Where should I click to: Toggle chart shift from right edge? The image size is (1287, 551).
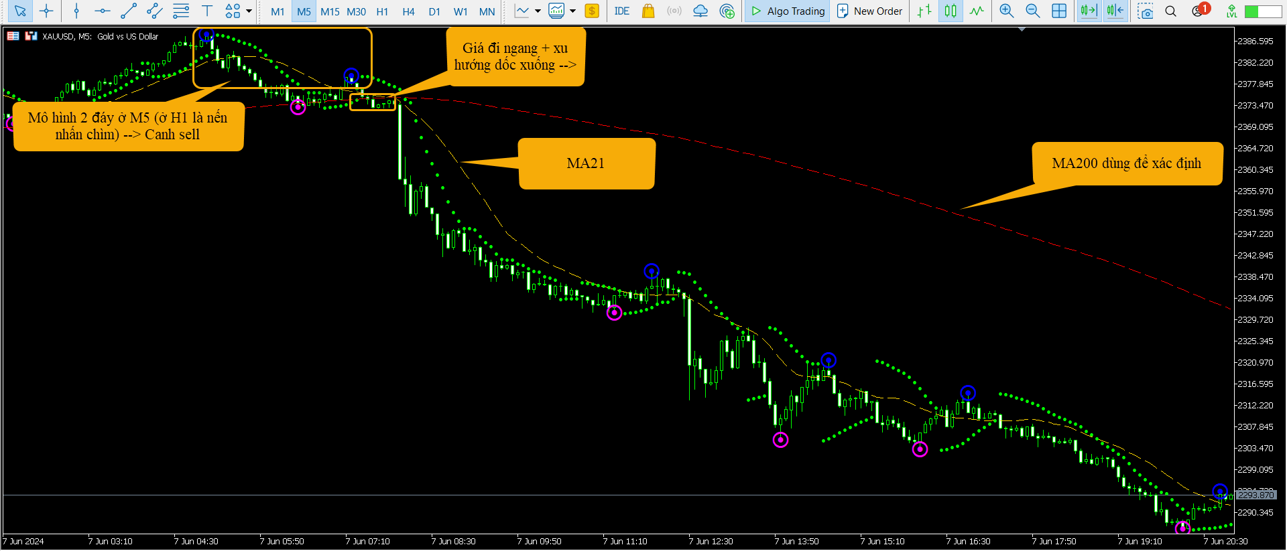coord(1115,11)
